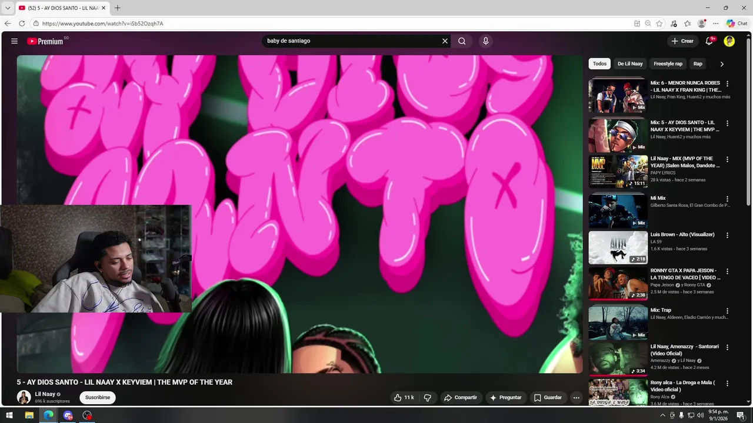Click the magnifier search button
Image resolution: width=753 pixels, height=423 pixels.
462,41
